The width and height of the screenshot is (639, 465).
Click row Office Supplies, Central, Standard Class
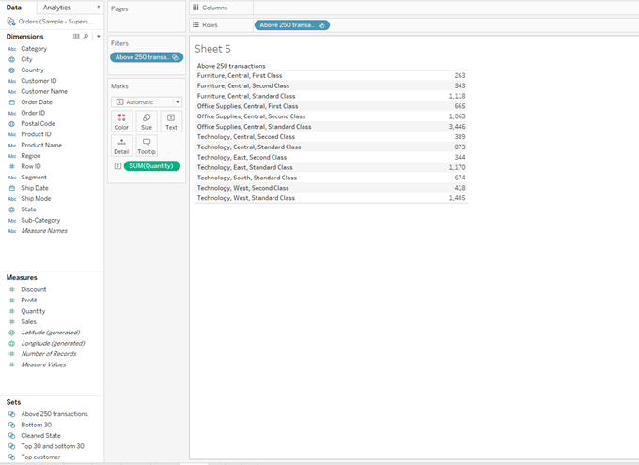(x=331, y=127)
